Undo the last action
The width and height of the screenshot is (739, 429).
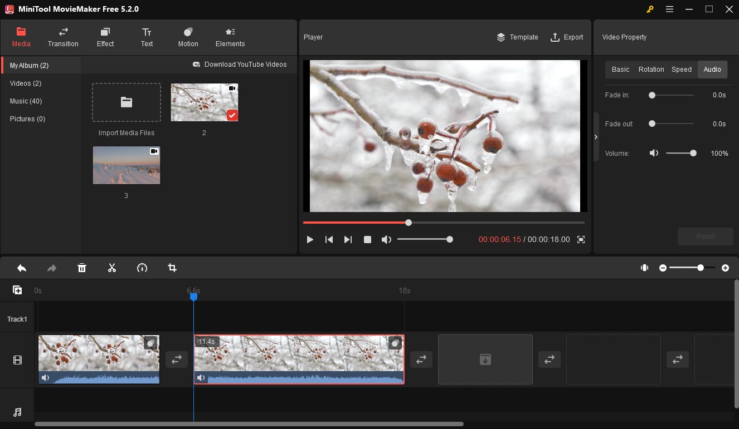[21, 268]
